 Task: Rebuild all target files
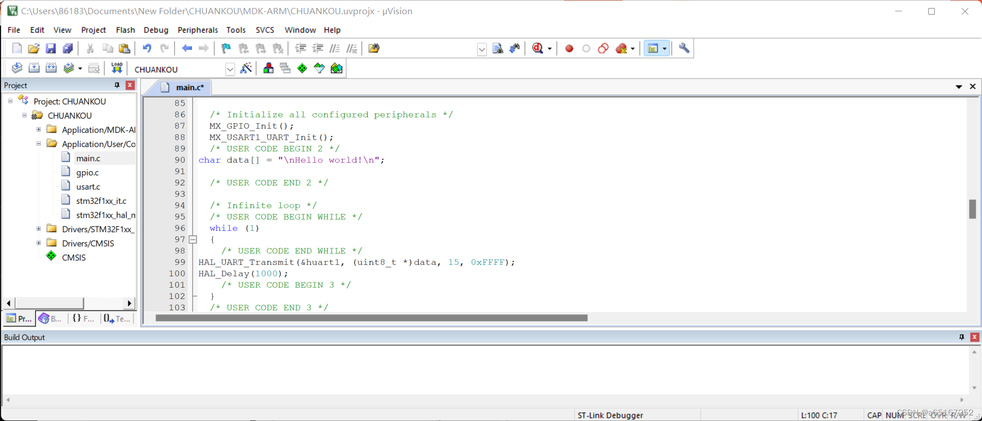tap(51, 69)
